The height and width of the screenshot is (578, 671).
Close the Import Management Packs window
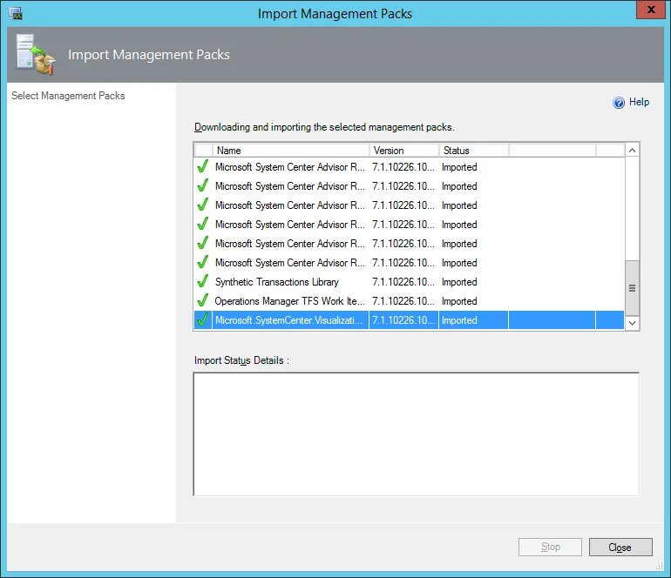pyautogui.click(x=650, y=10)
